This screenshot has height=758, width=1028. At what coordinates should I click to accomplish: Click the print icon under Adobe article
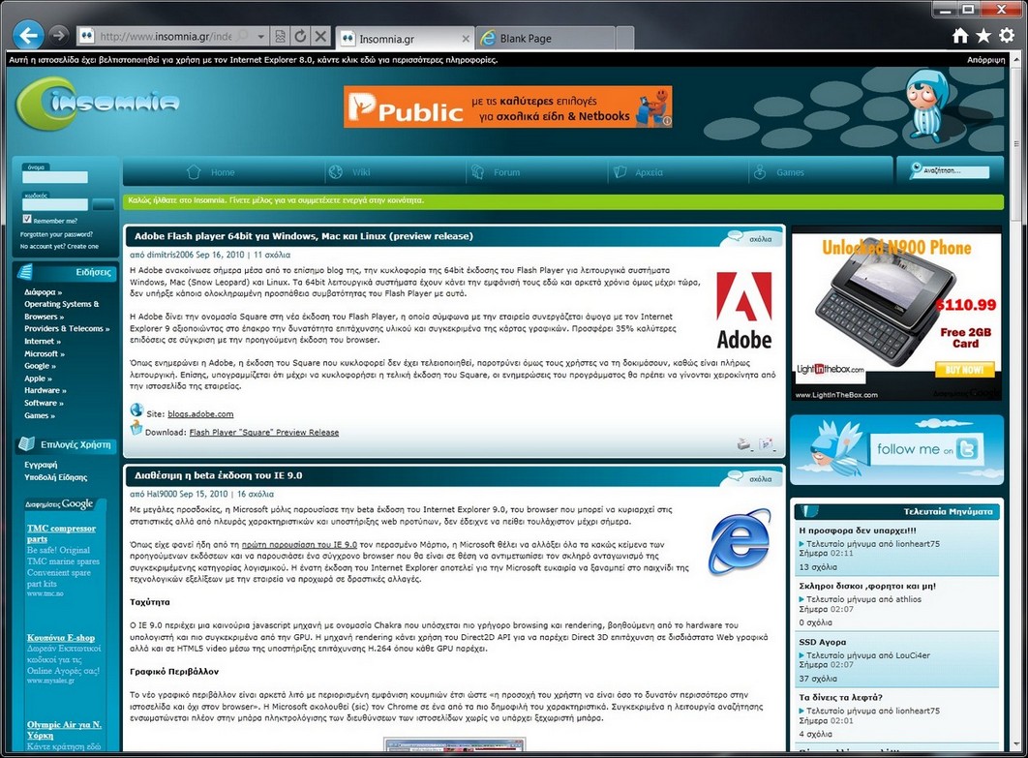(x=743, y=444)
